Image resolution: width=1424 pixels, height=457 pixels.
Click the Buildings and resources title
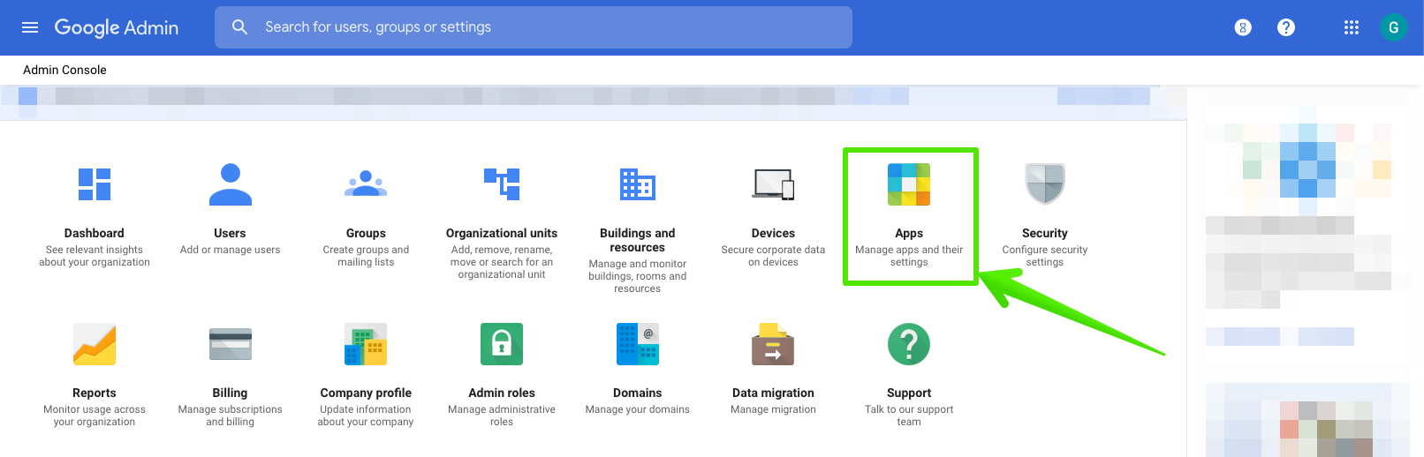(x=638, y=240)
